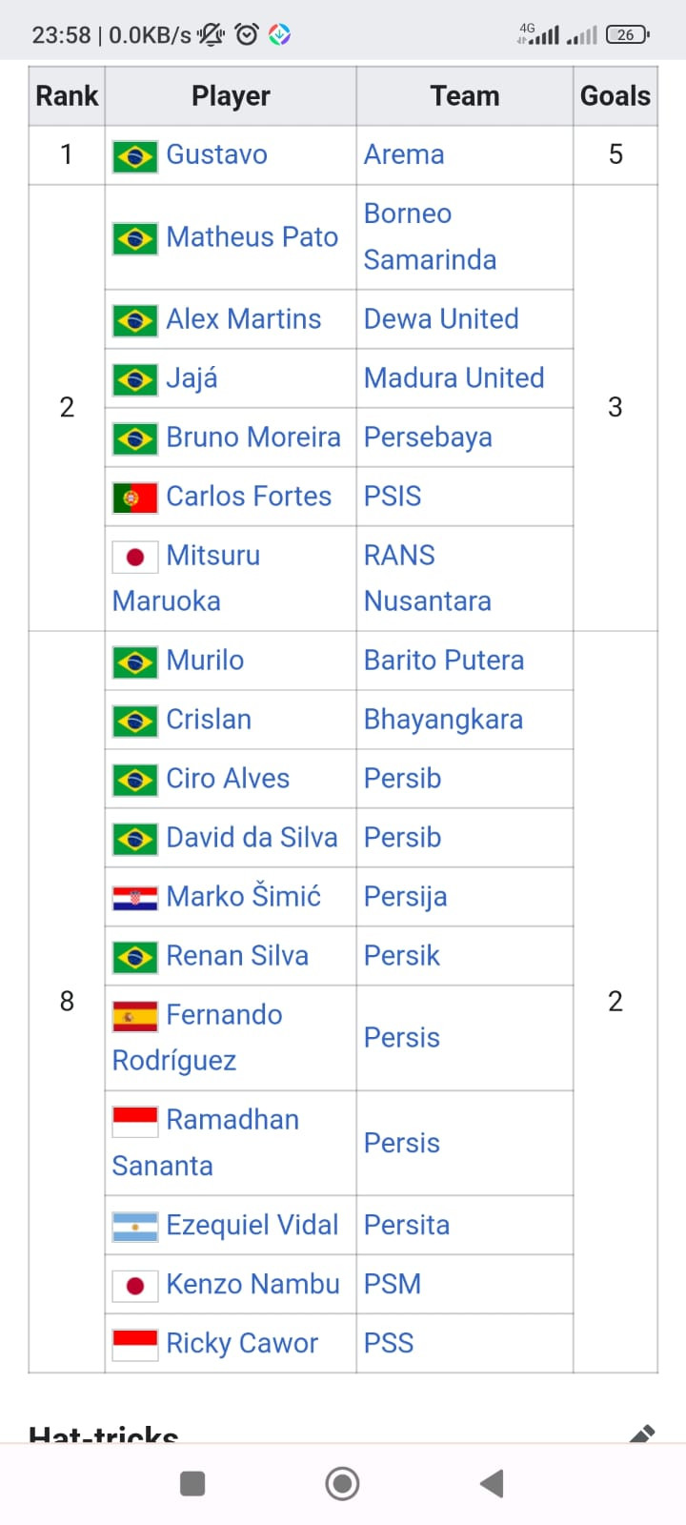
Task: Tap the alarm clock status bar icon
Action: click(247, 35)
